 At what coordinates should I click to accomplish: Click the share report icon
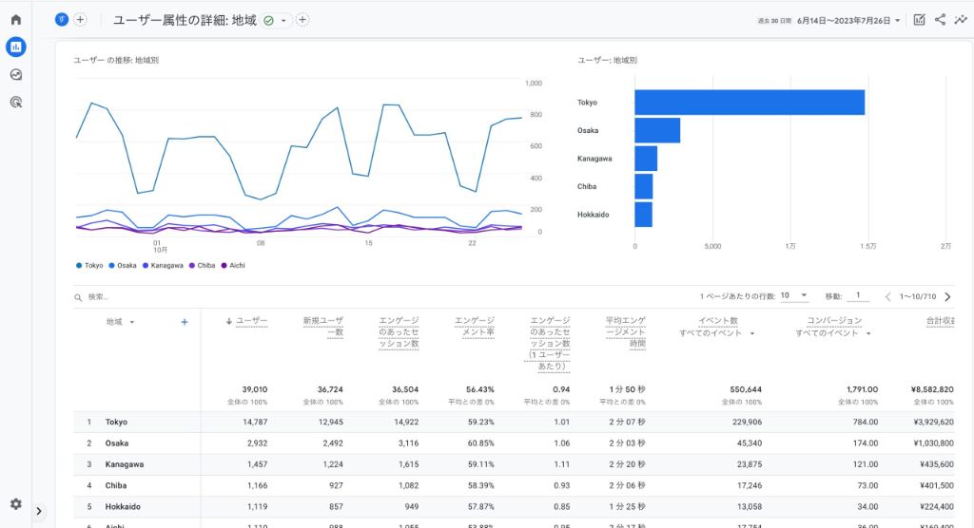pos(940,19)
